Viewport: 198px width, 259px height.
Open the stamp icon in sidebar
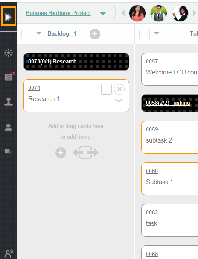[x=9, y=102]
